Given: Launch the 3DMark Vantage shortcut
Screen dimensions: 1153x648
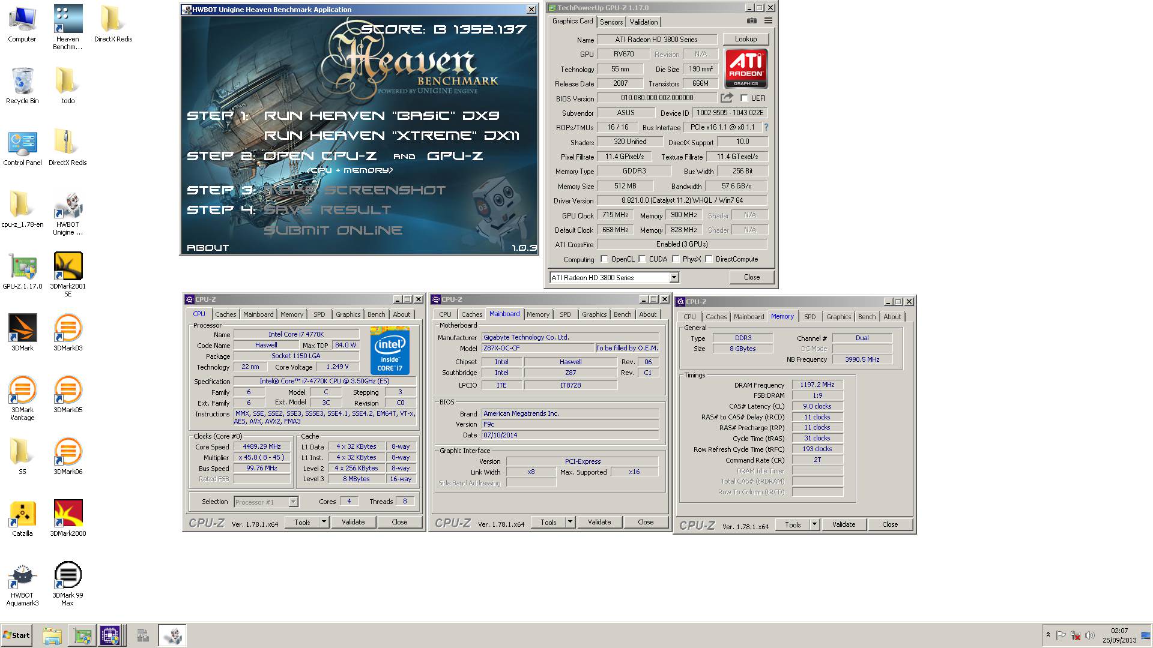Looking at the screenshot, I should (x=22, y=398).
